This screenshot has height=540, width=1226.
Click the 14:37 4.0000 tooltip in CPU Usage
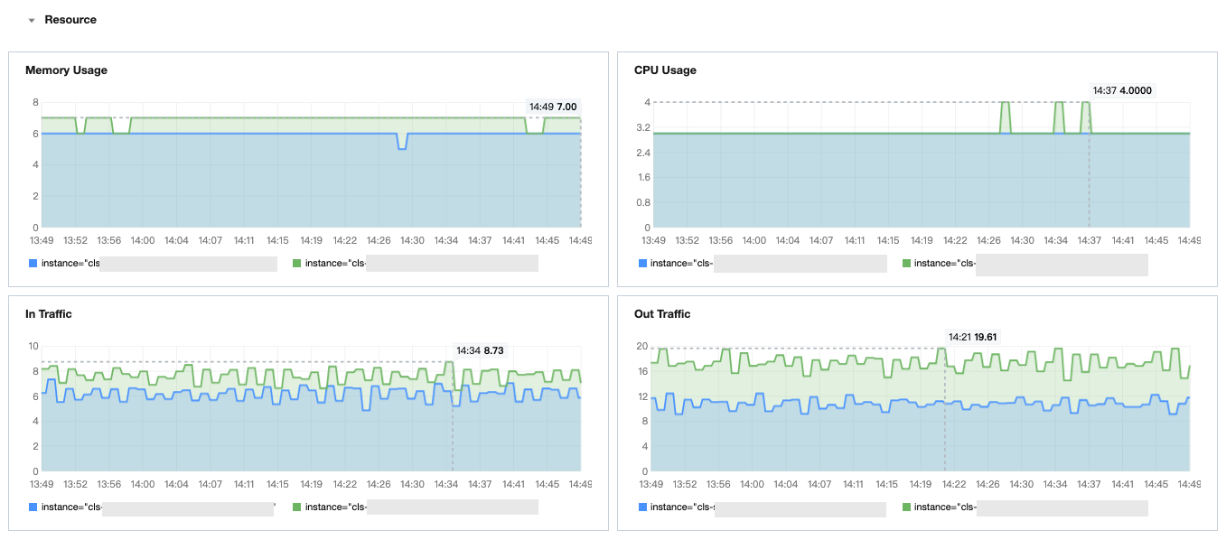[x=1122, y=90]
